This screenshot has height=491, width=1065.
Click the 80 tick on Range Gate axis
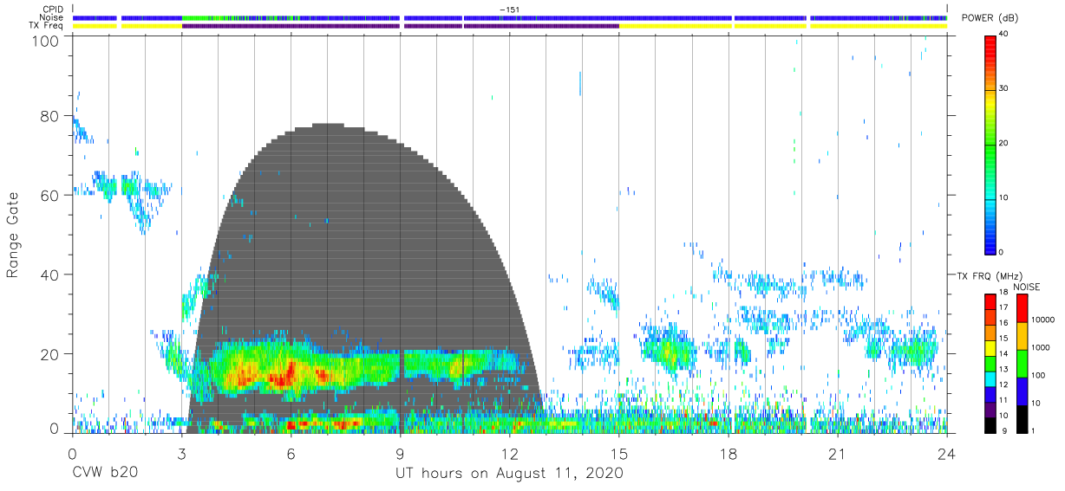[50, 116]
